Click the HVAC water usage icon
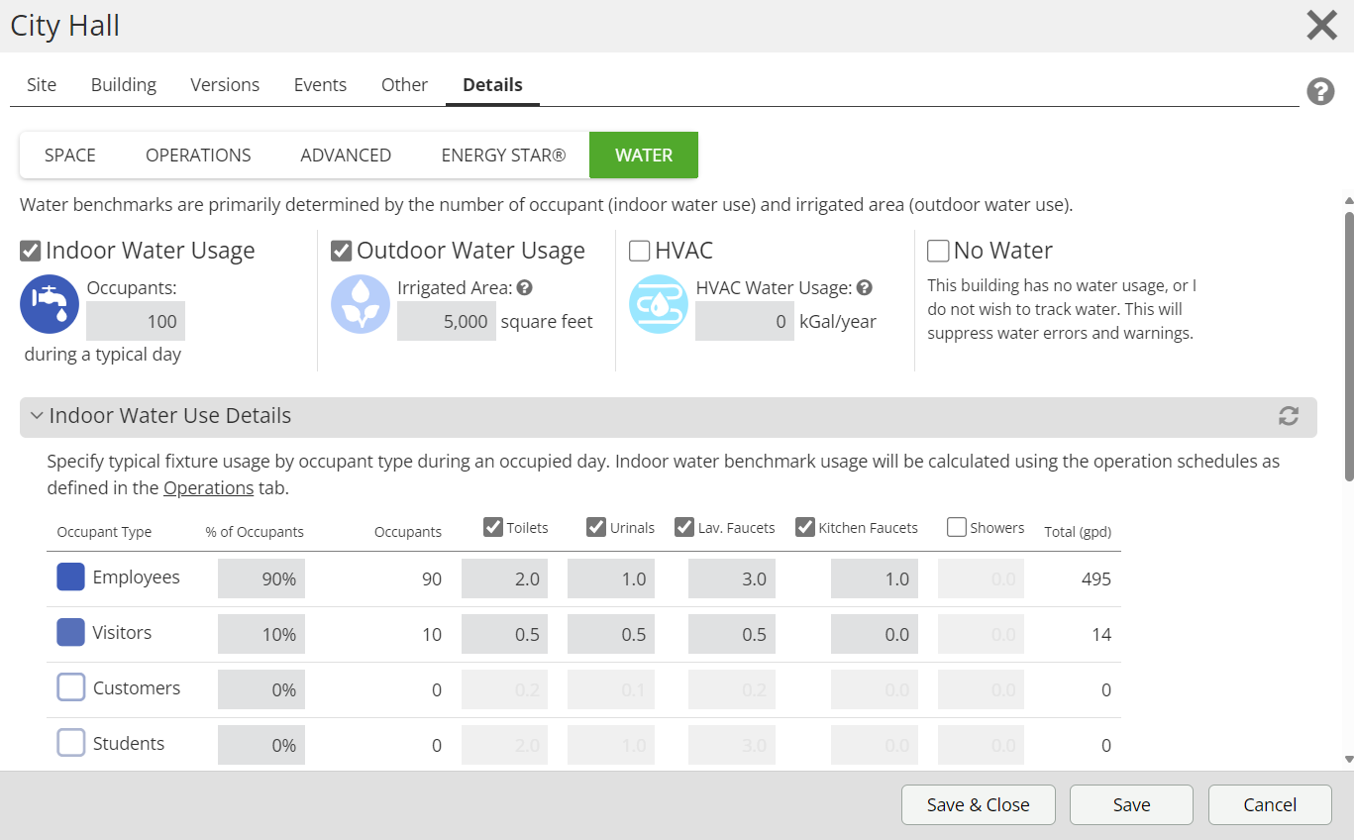Screen dimensions: 1354x840 pos(659,304)
